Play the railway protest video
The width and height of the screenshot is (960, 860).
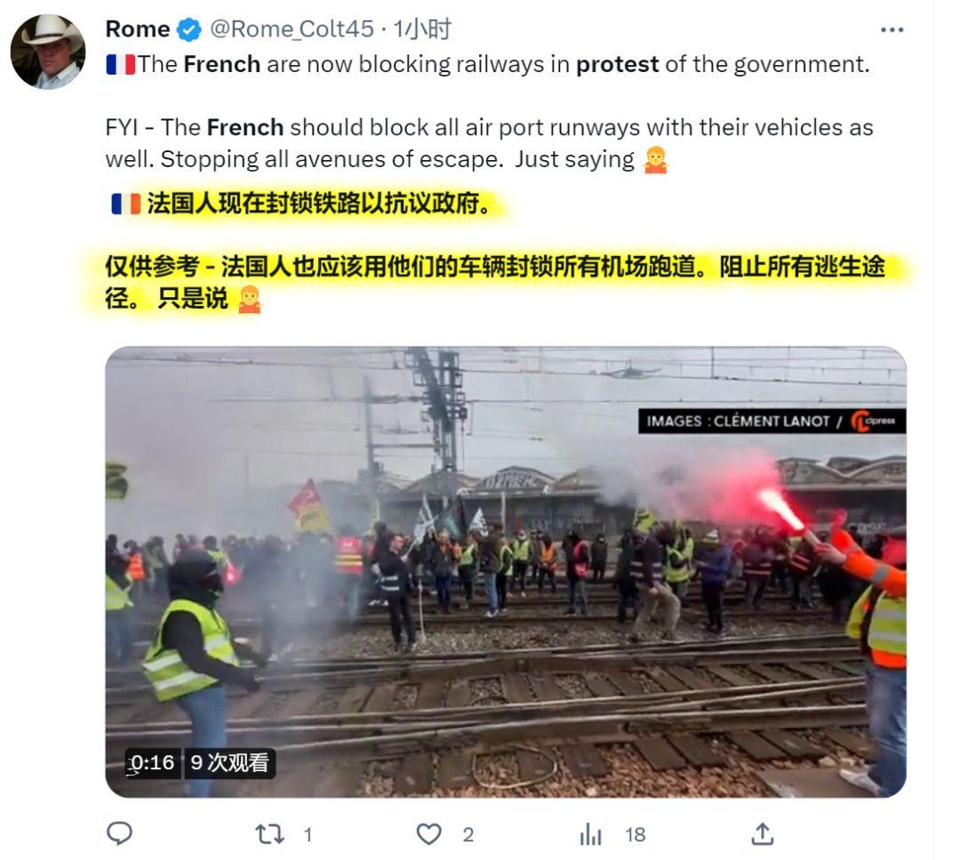pyautogui.click(x=506, y=572)
